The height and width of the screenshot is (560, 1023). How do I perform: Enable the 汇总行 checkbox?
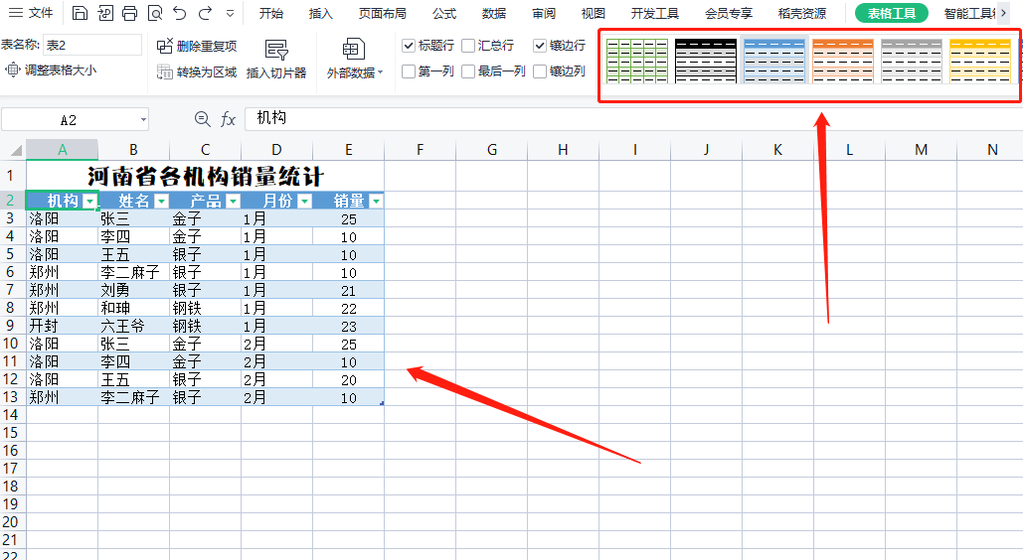[x=468, y=46]
